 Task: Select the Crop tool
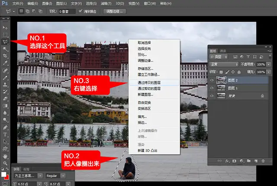5,56
